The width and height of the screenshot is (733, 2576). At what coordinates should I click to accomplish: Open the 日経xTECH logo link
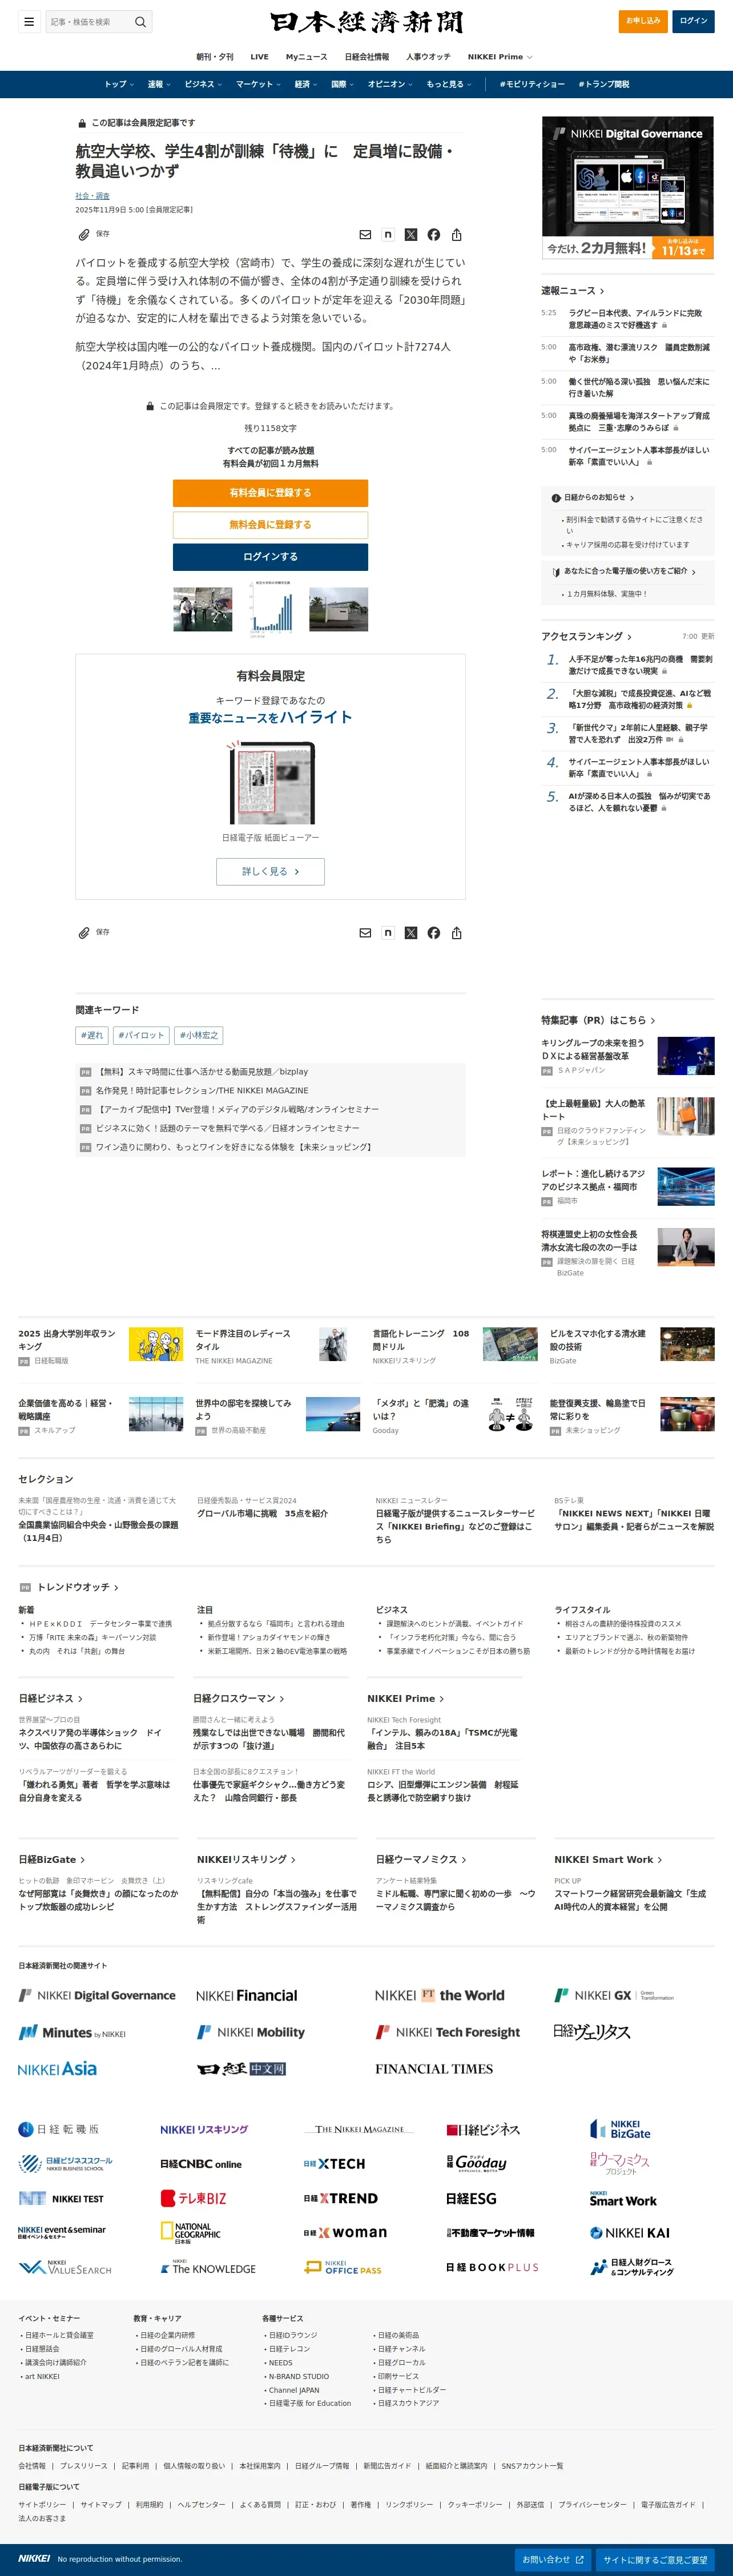click(x=334, y=2164)
